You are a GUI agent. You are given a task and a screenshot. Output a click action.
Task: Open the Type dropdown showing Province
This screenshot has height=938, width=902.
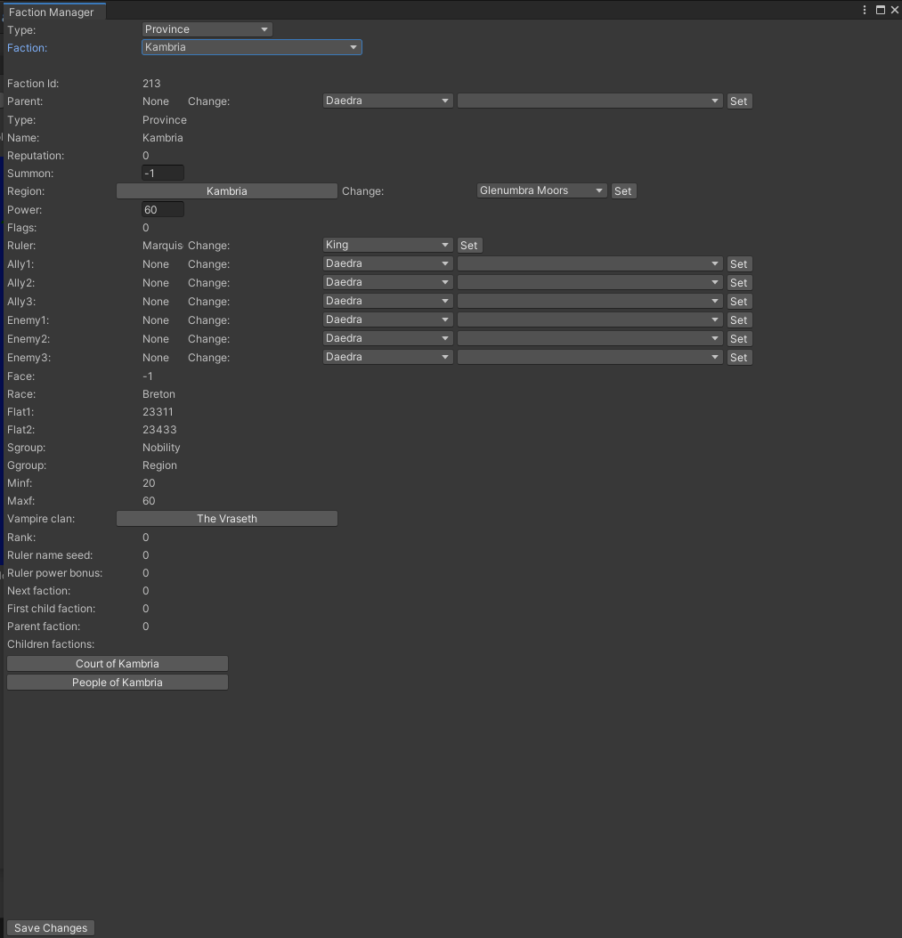[x=207, y=29]
